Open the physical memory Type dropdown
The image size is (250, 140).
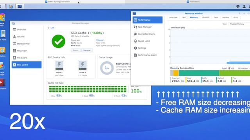click(x=239, y=24)
